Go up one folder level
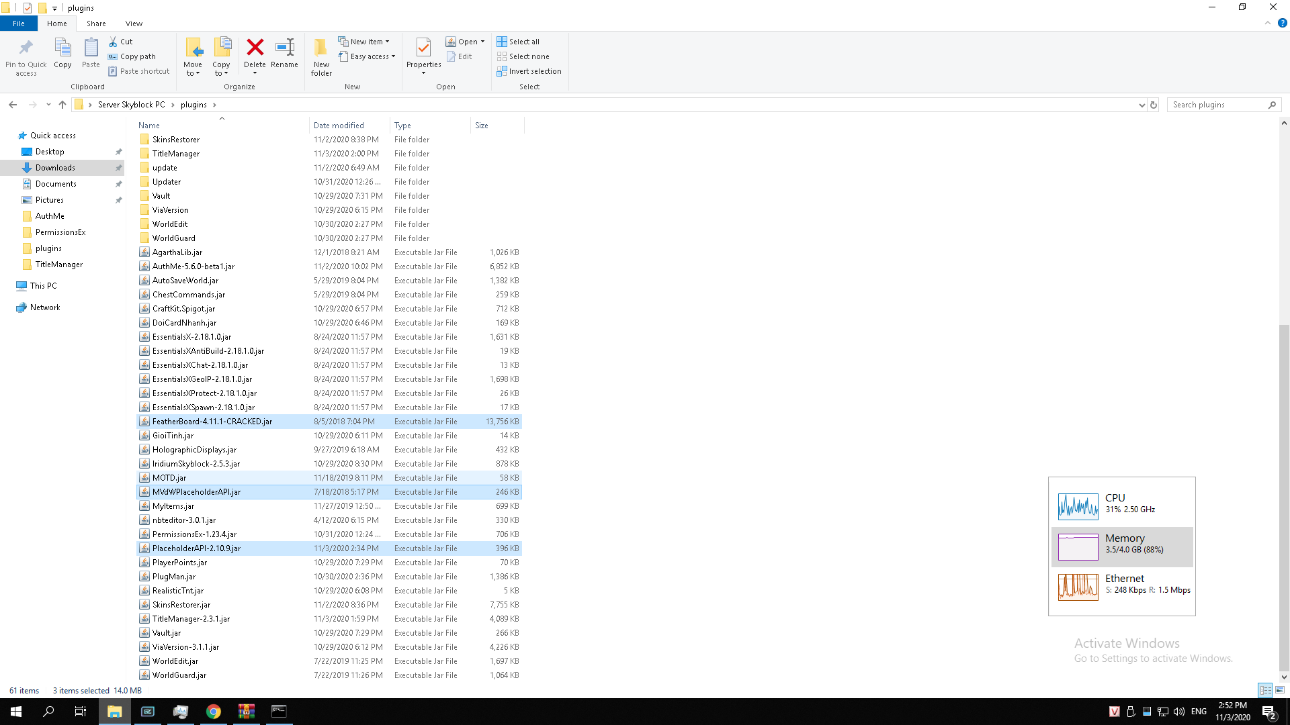 point(62,105)
